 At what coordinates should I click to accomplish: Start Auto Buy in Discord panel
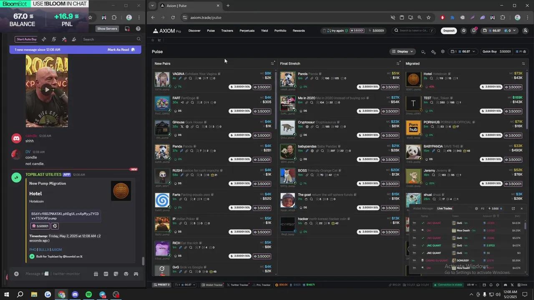(x=27, y=39)
